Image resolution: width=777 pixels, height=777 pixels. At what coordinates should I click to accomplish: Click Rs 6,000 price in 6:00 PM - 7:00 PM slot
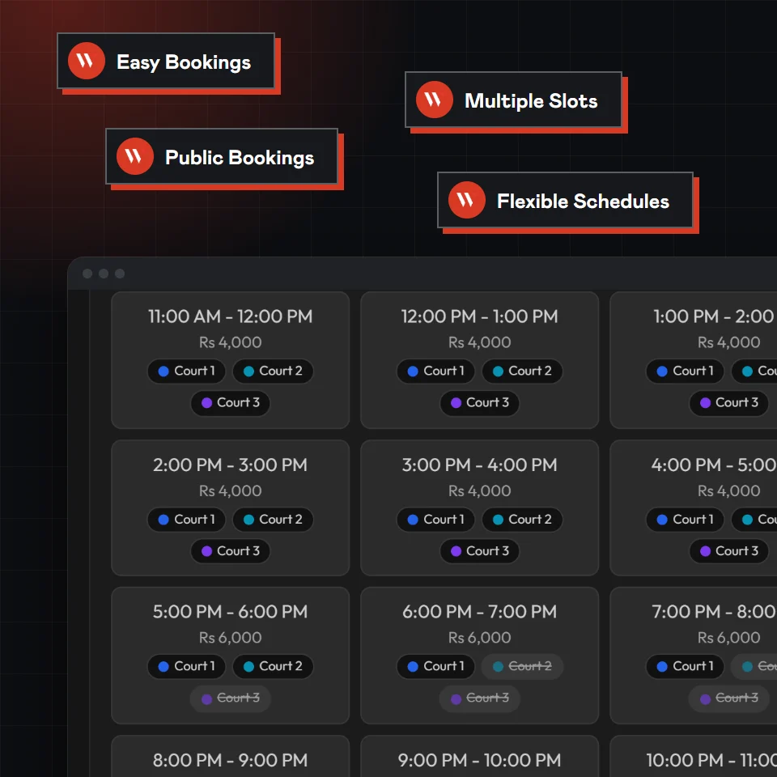click(480, 638)
